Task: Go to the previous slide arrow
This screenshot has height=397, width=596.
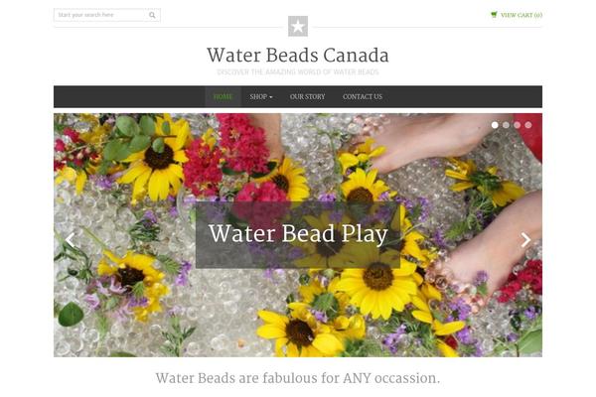Action: pos(70,240)
